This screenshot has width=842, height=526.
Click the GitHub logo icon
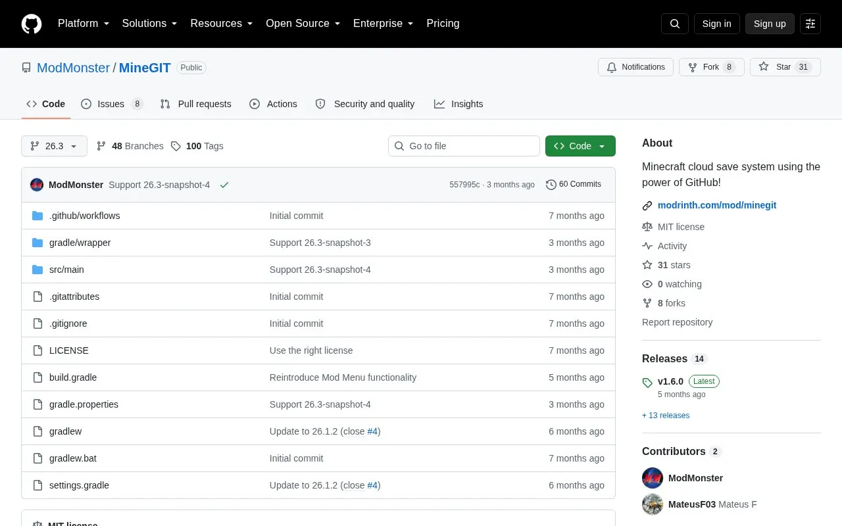tap(32, 24)
